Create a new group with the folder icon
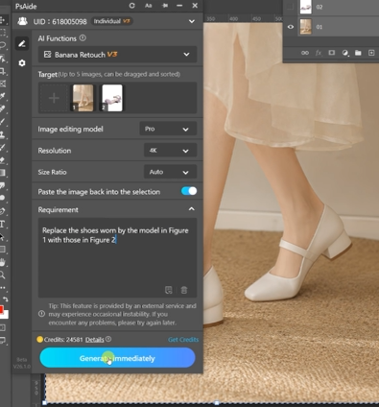This screenshot has height=407, width=379. pos(358,53)
